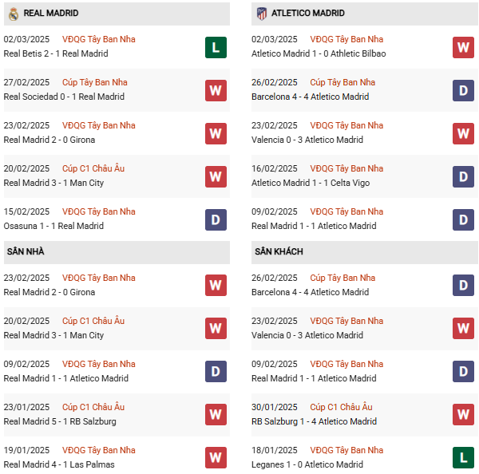The image size is (479, 474).
Task: Click the W badge for Real Sociedad match
Action: coord(216,90)
